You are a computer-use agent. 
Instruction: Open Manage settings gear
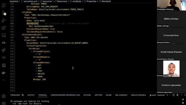pos(4,104)
